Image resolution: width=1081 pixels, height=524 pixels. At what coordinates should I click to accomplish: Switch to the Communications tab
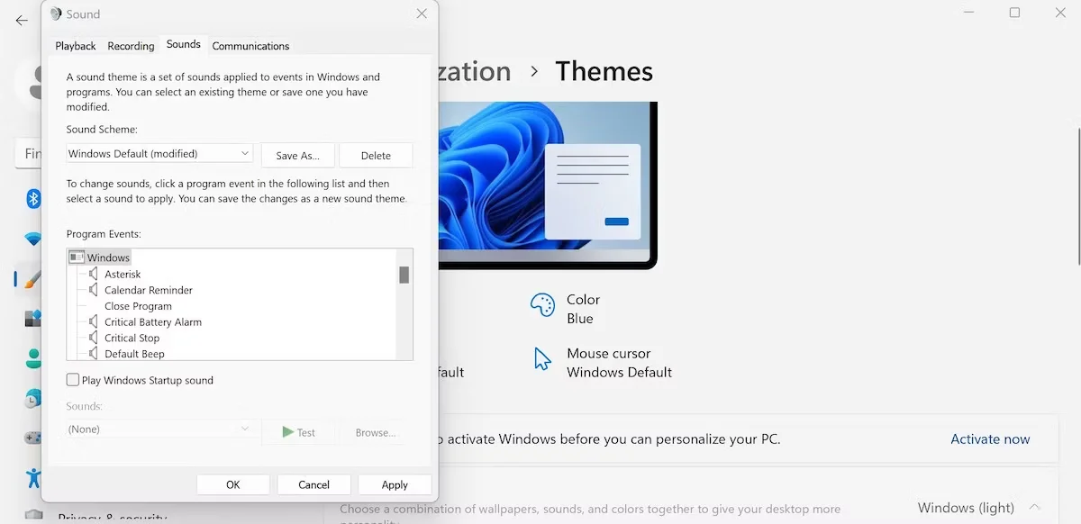coord(250,45)
